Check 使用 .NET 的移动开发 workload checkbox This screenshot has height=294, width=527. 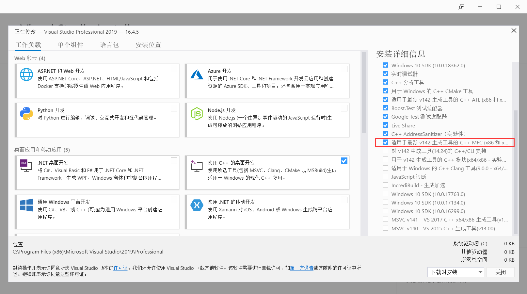344,200
